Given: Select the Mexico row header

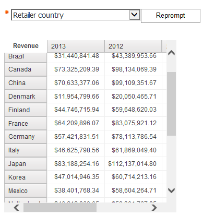Looking at the screenshot, I should [x=26, y=191].
